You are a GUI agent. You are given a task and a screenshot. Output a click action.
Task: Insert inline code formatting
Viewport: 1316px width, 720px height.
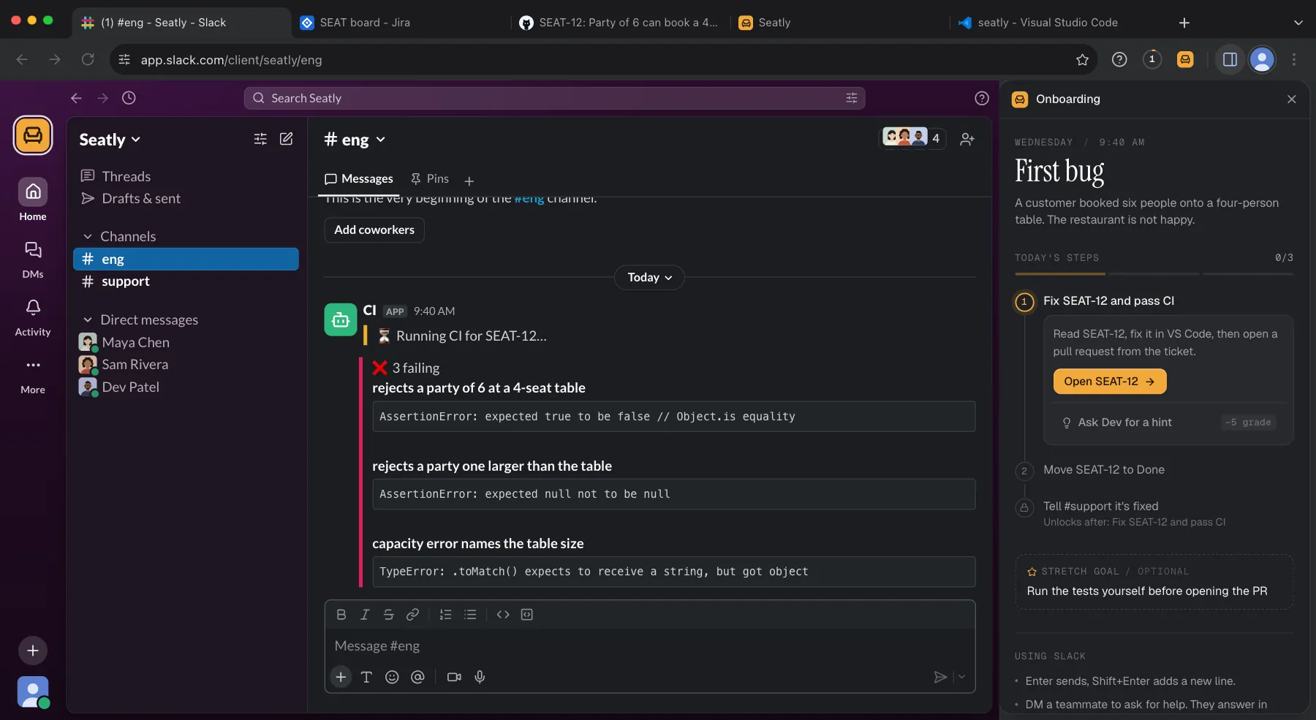click(503, 615)
